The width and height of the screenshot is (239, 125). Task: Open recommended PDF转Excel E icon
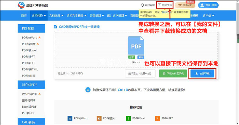click(x=128, y=118)
